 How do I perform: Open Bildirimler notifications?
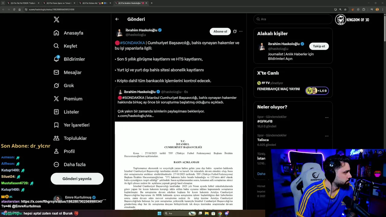(69, 59)
